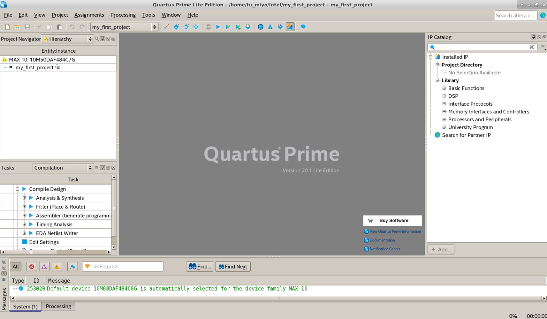Click the New File toolbar icon
The image size is (547, 319).
[x=7, y=27]
